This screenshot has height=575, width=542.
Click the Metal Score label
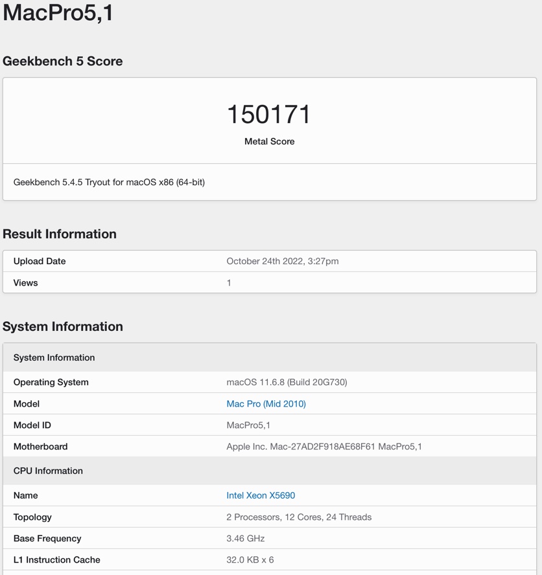click(x=269, y=142)
